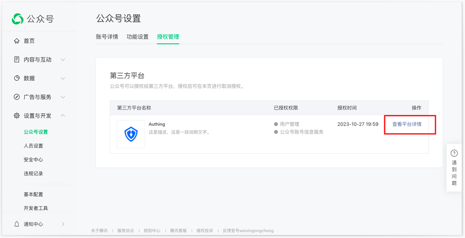The height and width of the screenshot is (238, 465).
Task: Collapse the 设置与开发 section chevron
Action: 63,116
